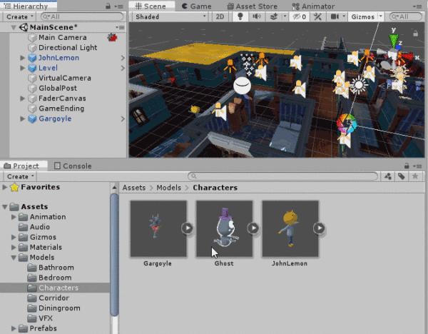Toggle scene lighting with the lightbulb icon
The image size is (428, 334).
240,16
